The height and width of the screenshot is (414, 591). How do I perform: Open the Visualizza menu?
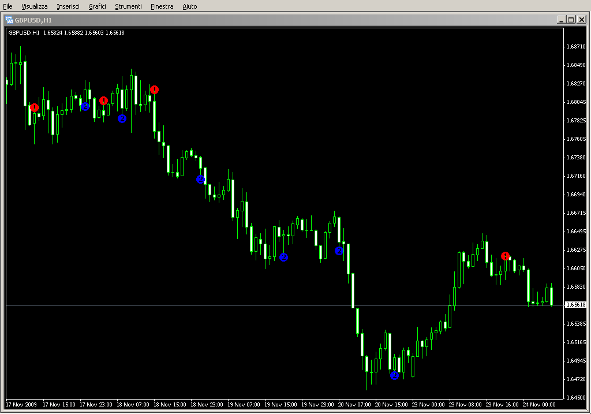point(34,6)
